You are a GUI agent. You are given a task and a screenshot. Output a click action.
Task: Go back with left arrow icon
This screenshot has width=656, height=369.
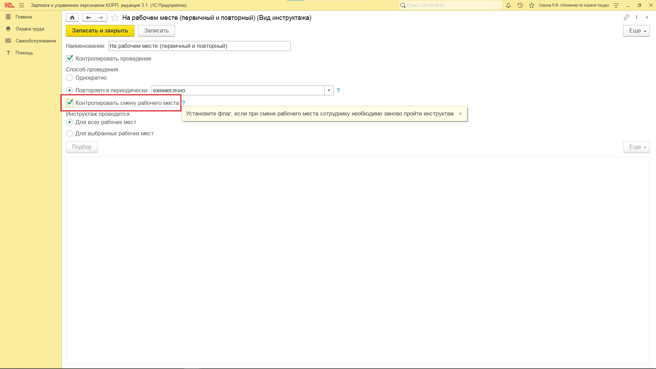pyautogui.click(x=88, y=18)
